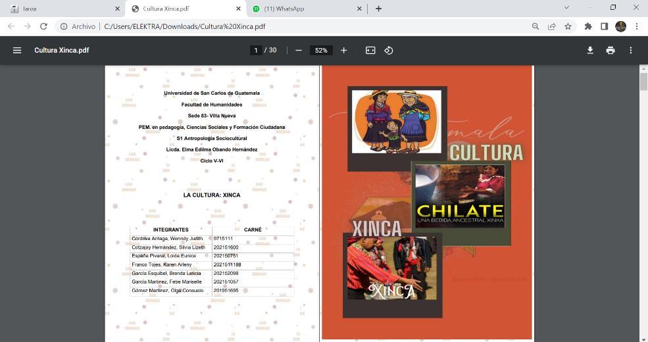Select the name Córdova Arriaga, Wenndy Judith
Image resolution: width=648 pixels, height=342 pixels.
(167, 239)
